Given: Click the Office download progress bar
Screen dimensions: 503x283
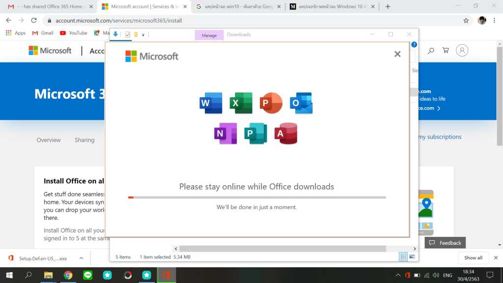Looking at the screenshot, I should pyautogui.click(x=257, y=198).
